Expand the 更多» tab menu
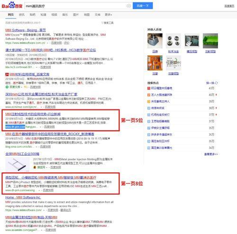This screenshot has width=237, height=234. (x=109, y=15)
